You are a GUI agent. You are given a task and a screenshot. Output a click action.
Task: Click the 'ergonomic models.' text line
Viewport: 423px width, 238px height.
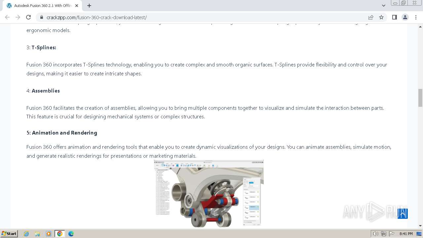pyautogui.click(x=48, y=30)
